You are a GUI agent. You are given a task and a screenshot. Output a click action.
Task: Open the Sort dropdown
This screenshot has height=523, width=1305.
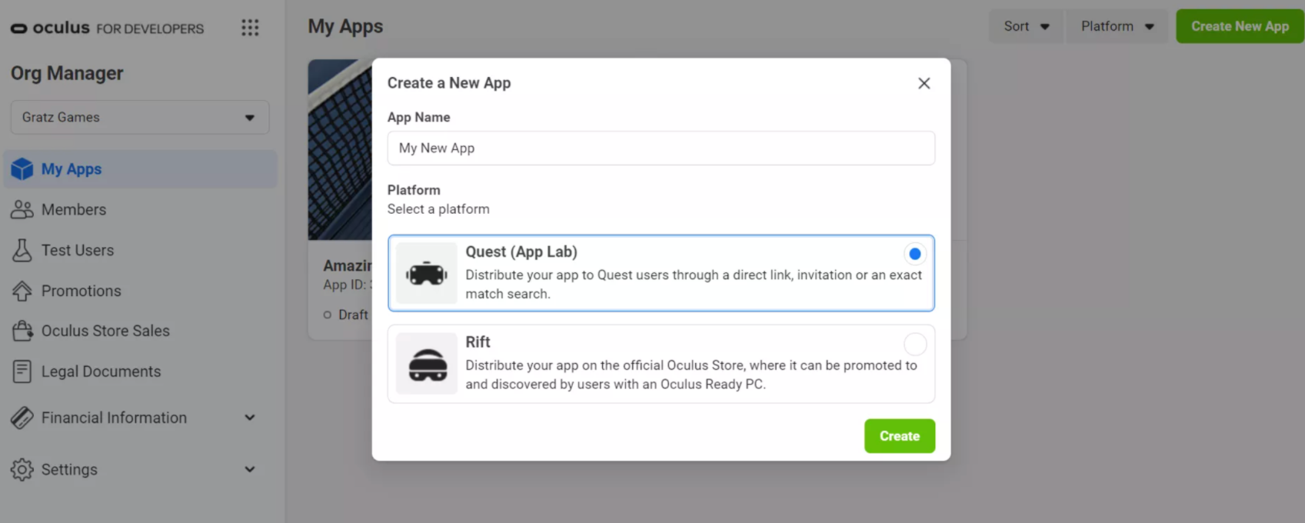[1026, 26]
